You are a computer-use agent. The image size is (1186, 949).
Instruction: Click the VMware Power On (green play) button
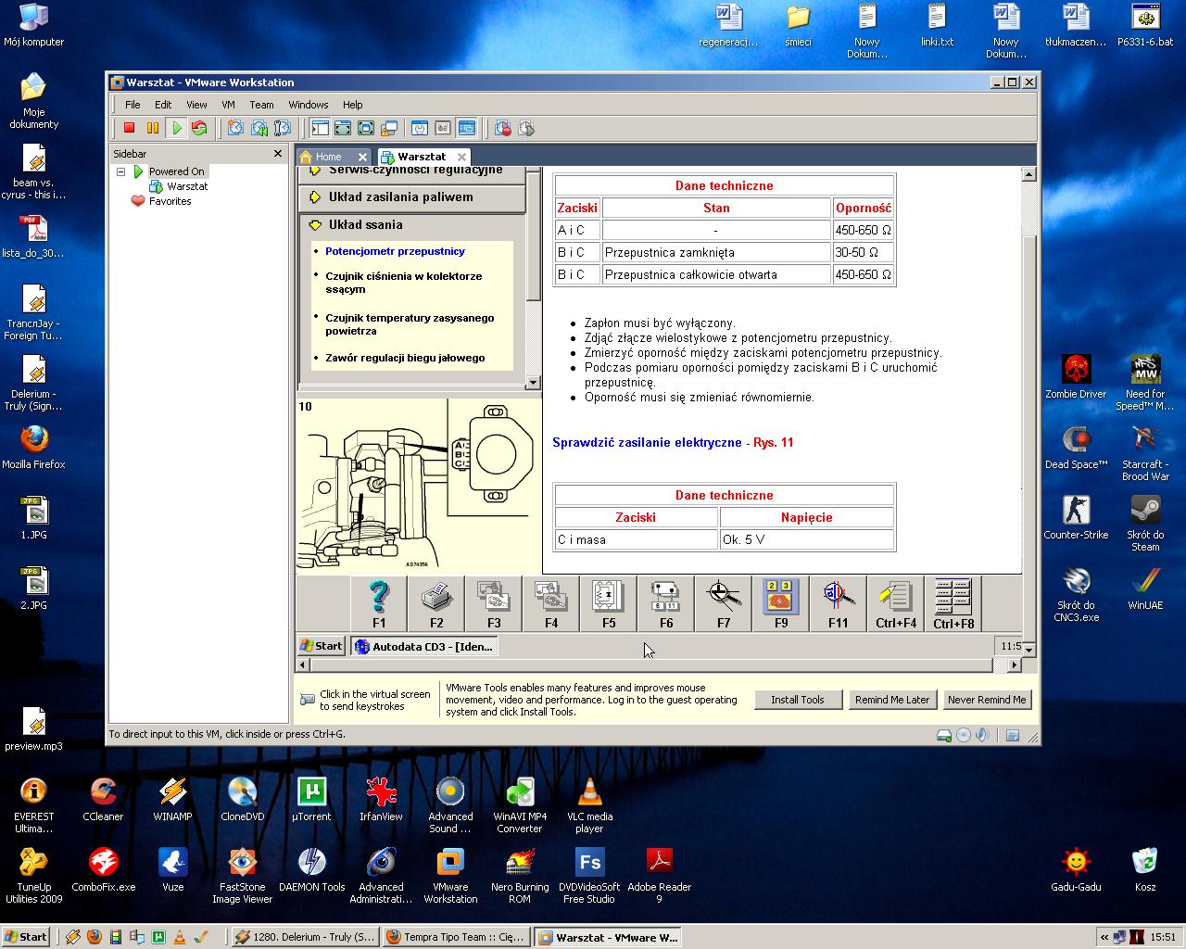click(x=176, y=128)
